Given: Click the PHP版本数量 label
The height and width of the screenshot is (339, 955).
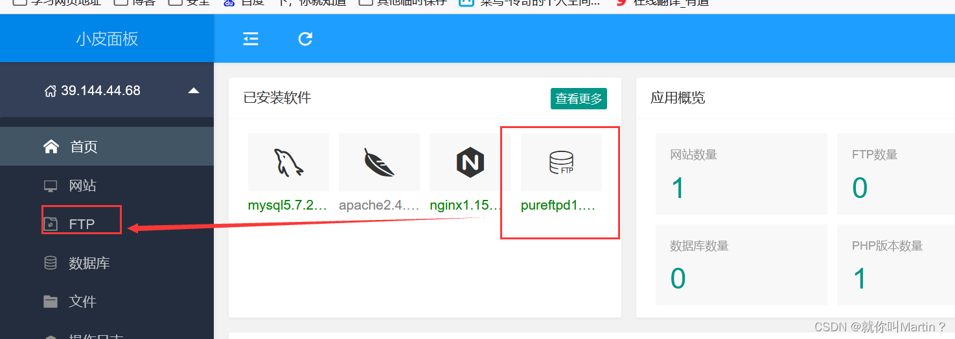Looking at the screenshot, I should pos(887,246).
